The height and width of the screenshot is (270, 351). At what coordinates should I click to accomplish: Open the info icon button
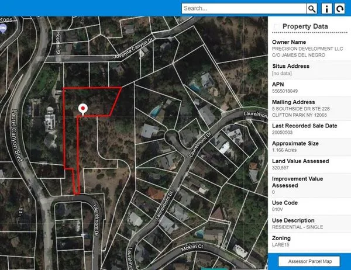326,9
